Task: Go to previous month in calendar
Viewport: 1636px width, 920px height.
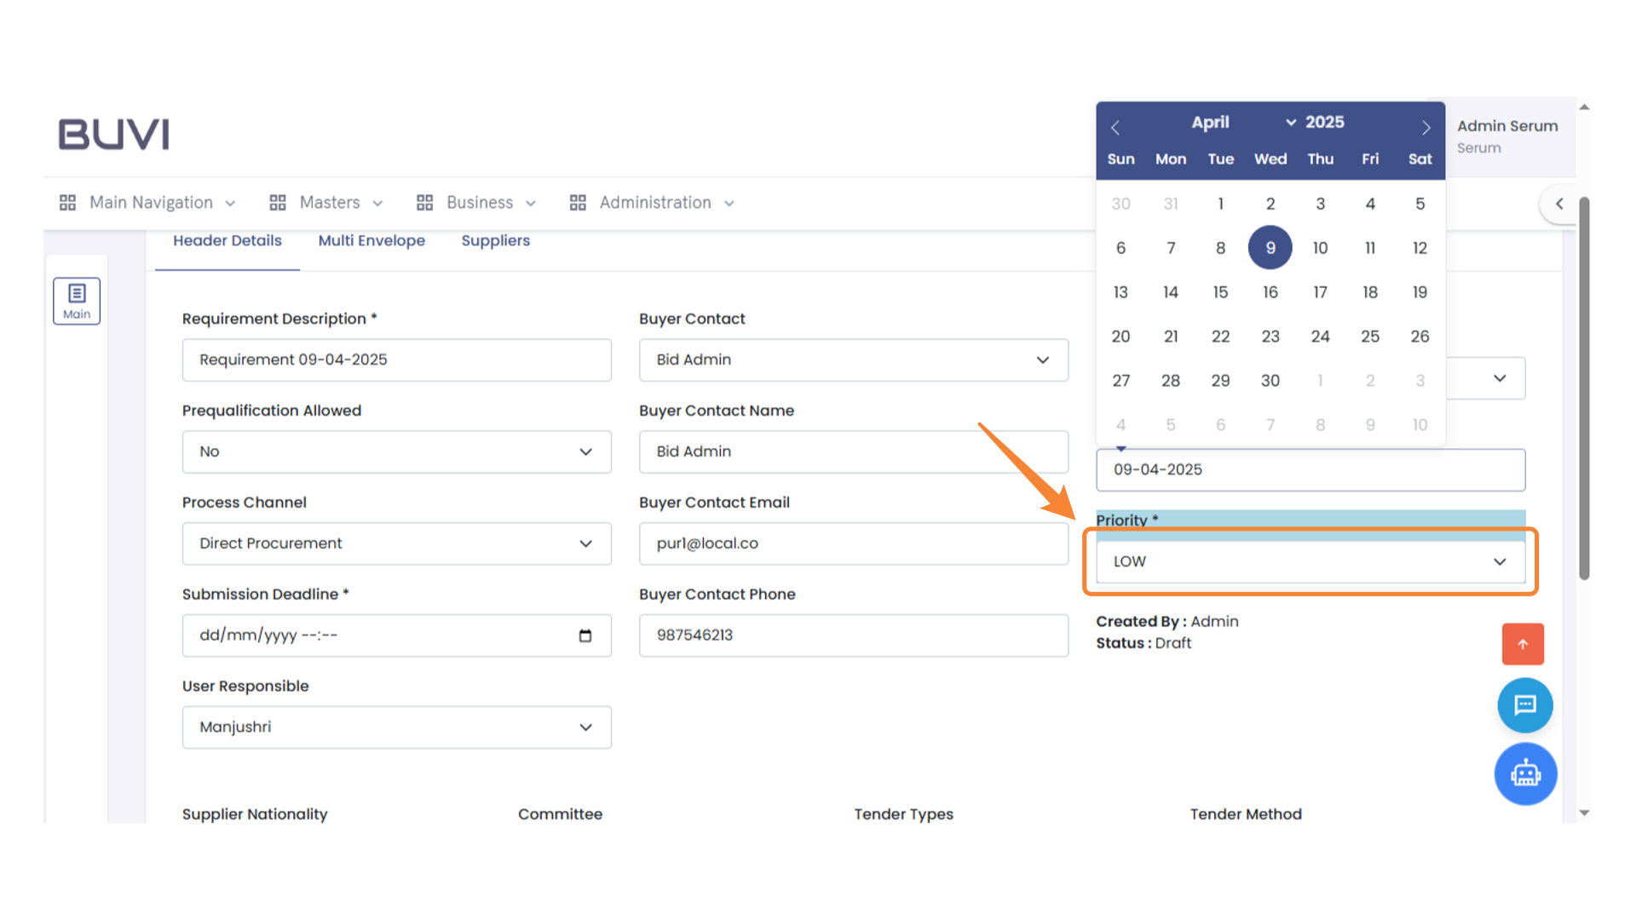Action: pos(1115,127)
